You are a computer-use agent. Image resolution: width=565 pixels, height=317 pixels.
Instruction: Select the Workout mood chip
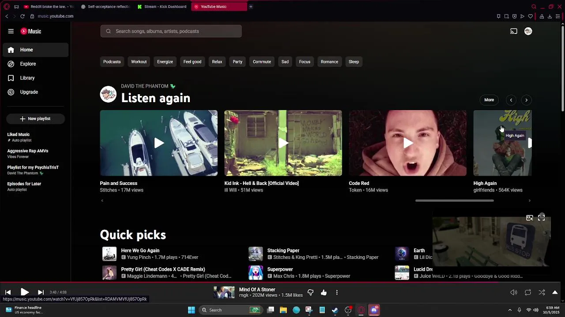(139, 62)
